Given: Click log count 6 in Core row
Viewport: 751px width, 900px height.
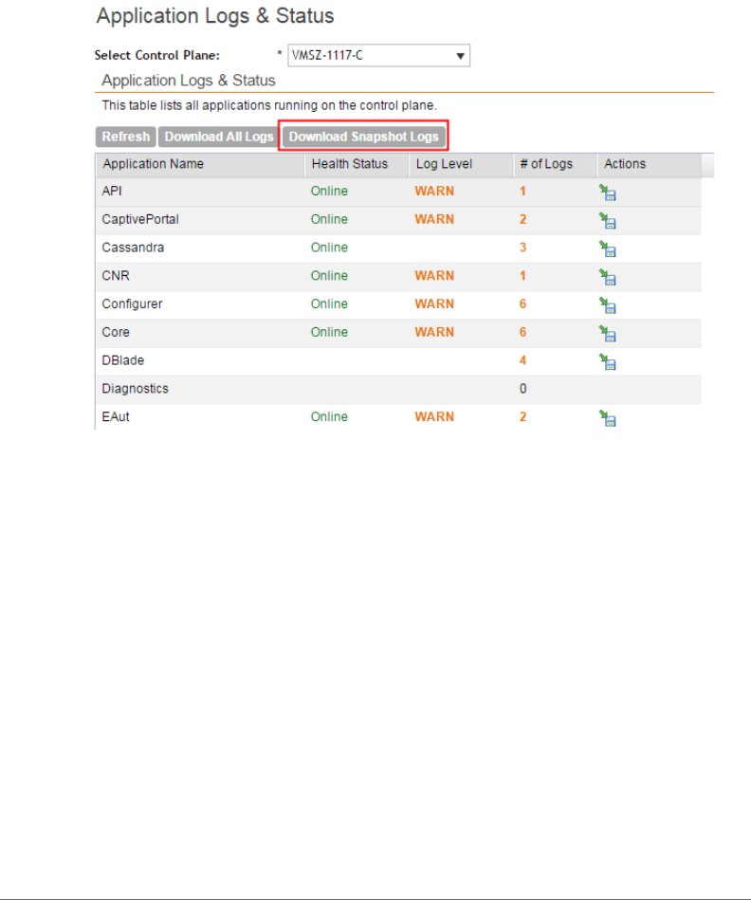Looking at the screenshot, I should click(522, 332).
